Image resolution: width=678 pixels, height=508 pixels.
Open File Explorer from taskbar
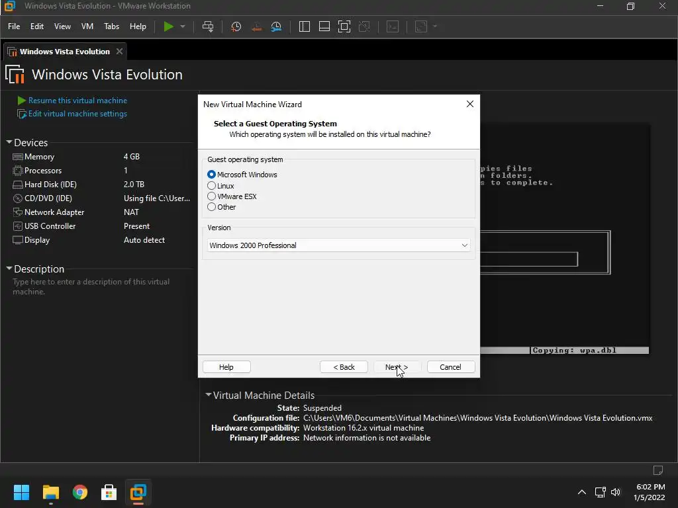coord(50,492)
